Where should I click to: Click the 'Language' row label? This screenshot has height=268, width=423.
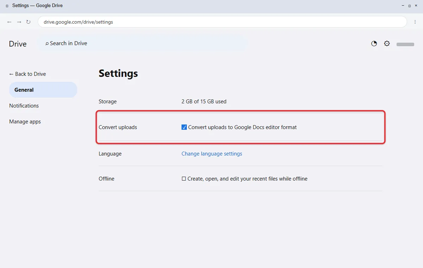110,154
